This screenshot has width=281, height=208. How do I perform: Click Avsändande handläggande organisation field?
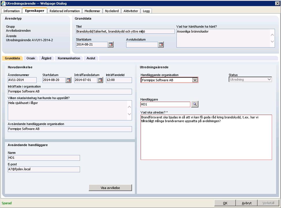pyautogui.click(x=70, y=129)
